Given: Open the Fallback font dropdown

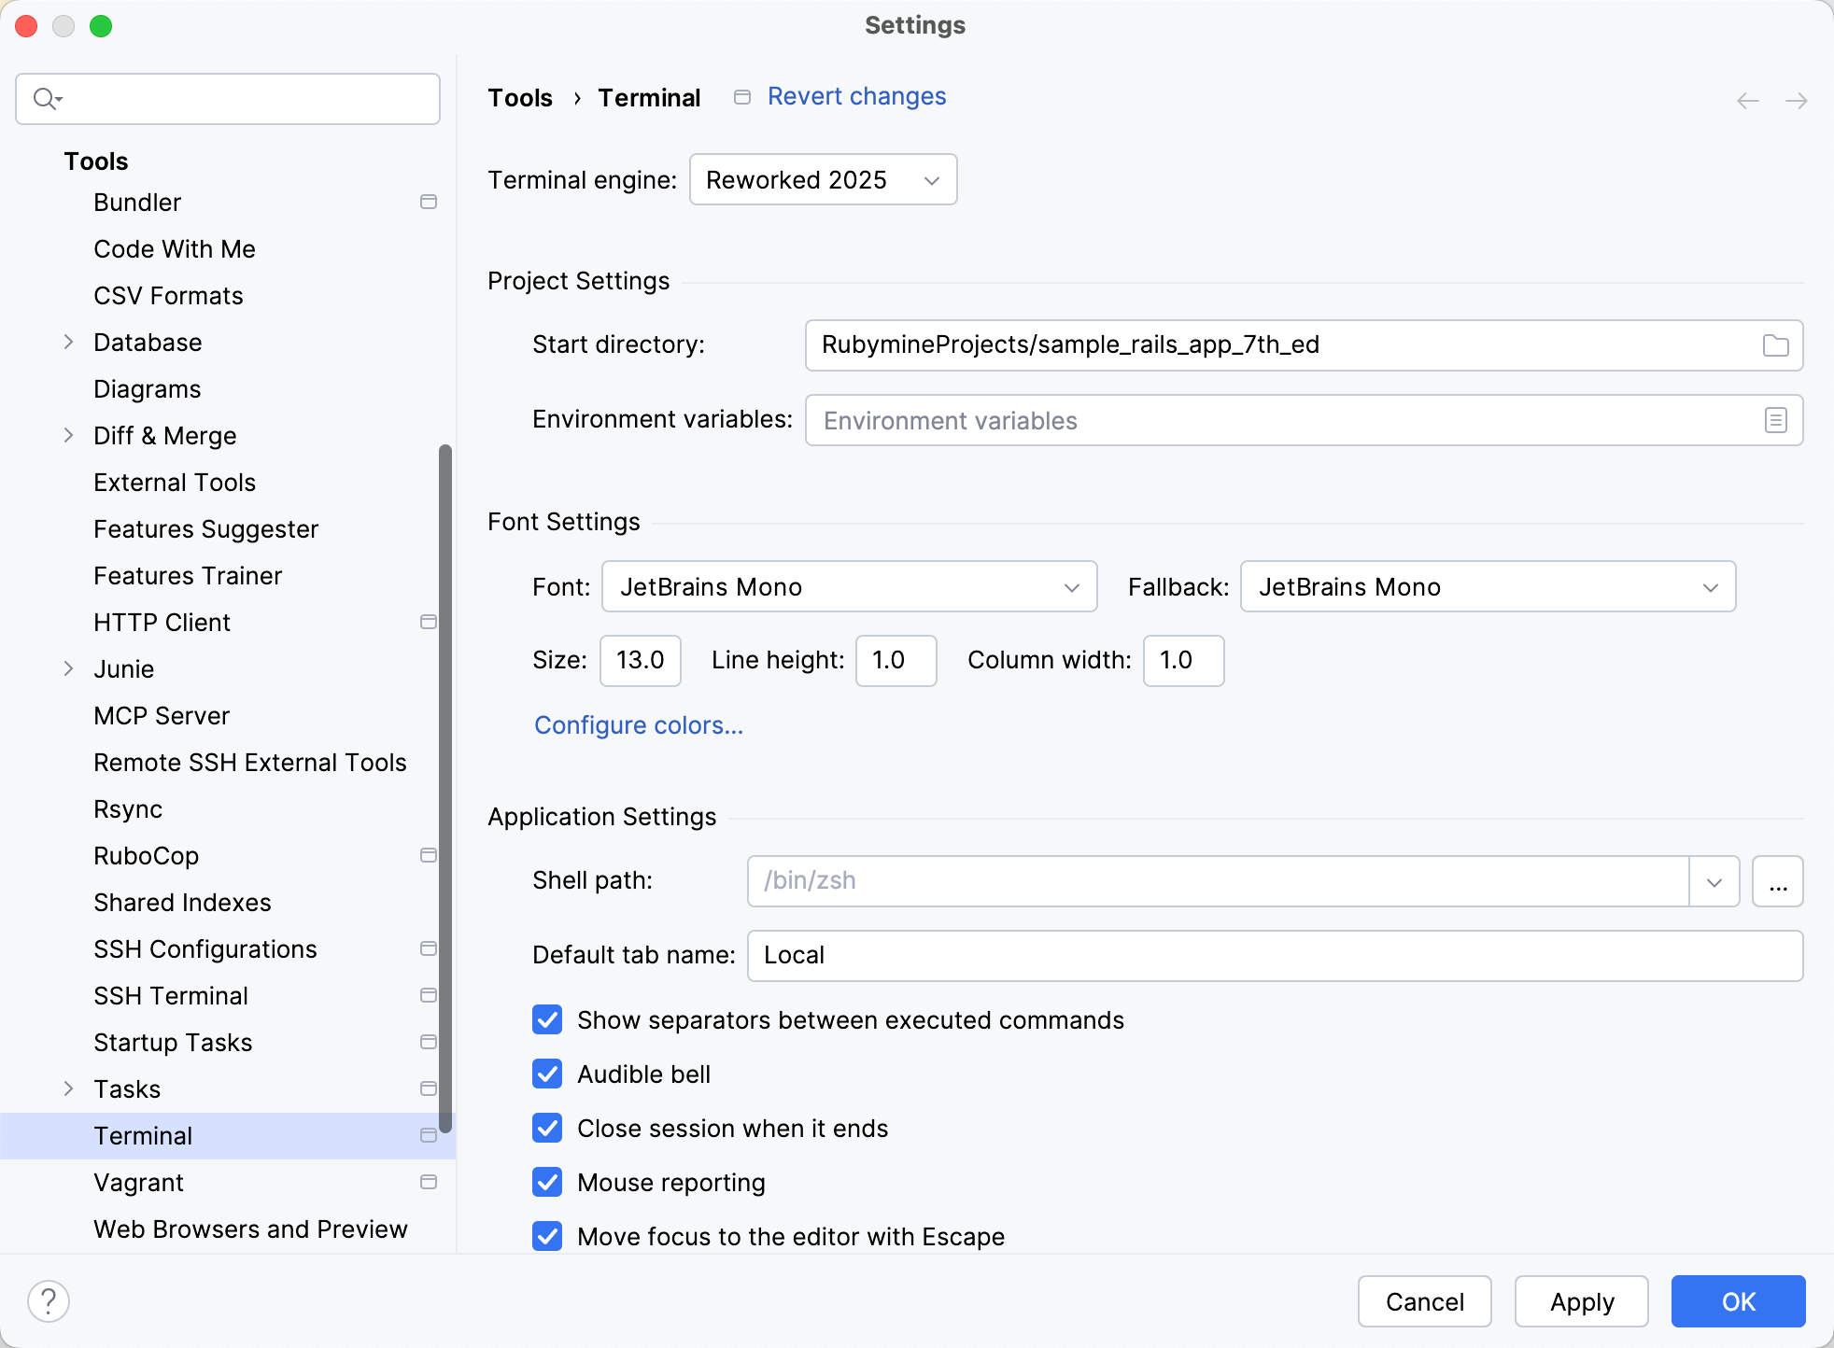Looking at the screenshot, I should click(1487, 586).
